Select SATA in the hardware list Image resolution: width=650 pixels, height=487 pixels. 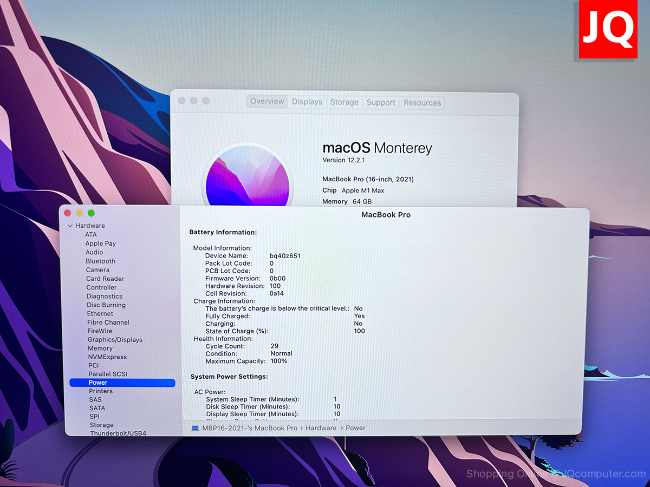tap(97, 408)
